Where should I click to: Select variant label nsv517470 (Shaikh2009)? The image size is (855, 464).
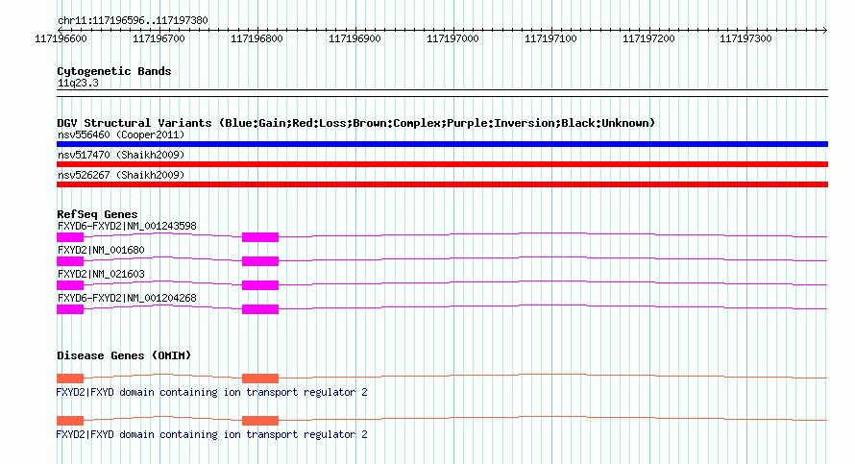tap(121, 155)
